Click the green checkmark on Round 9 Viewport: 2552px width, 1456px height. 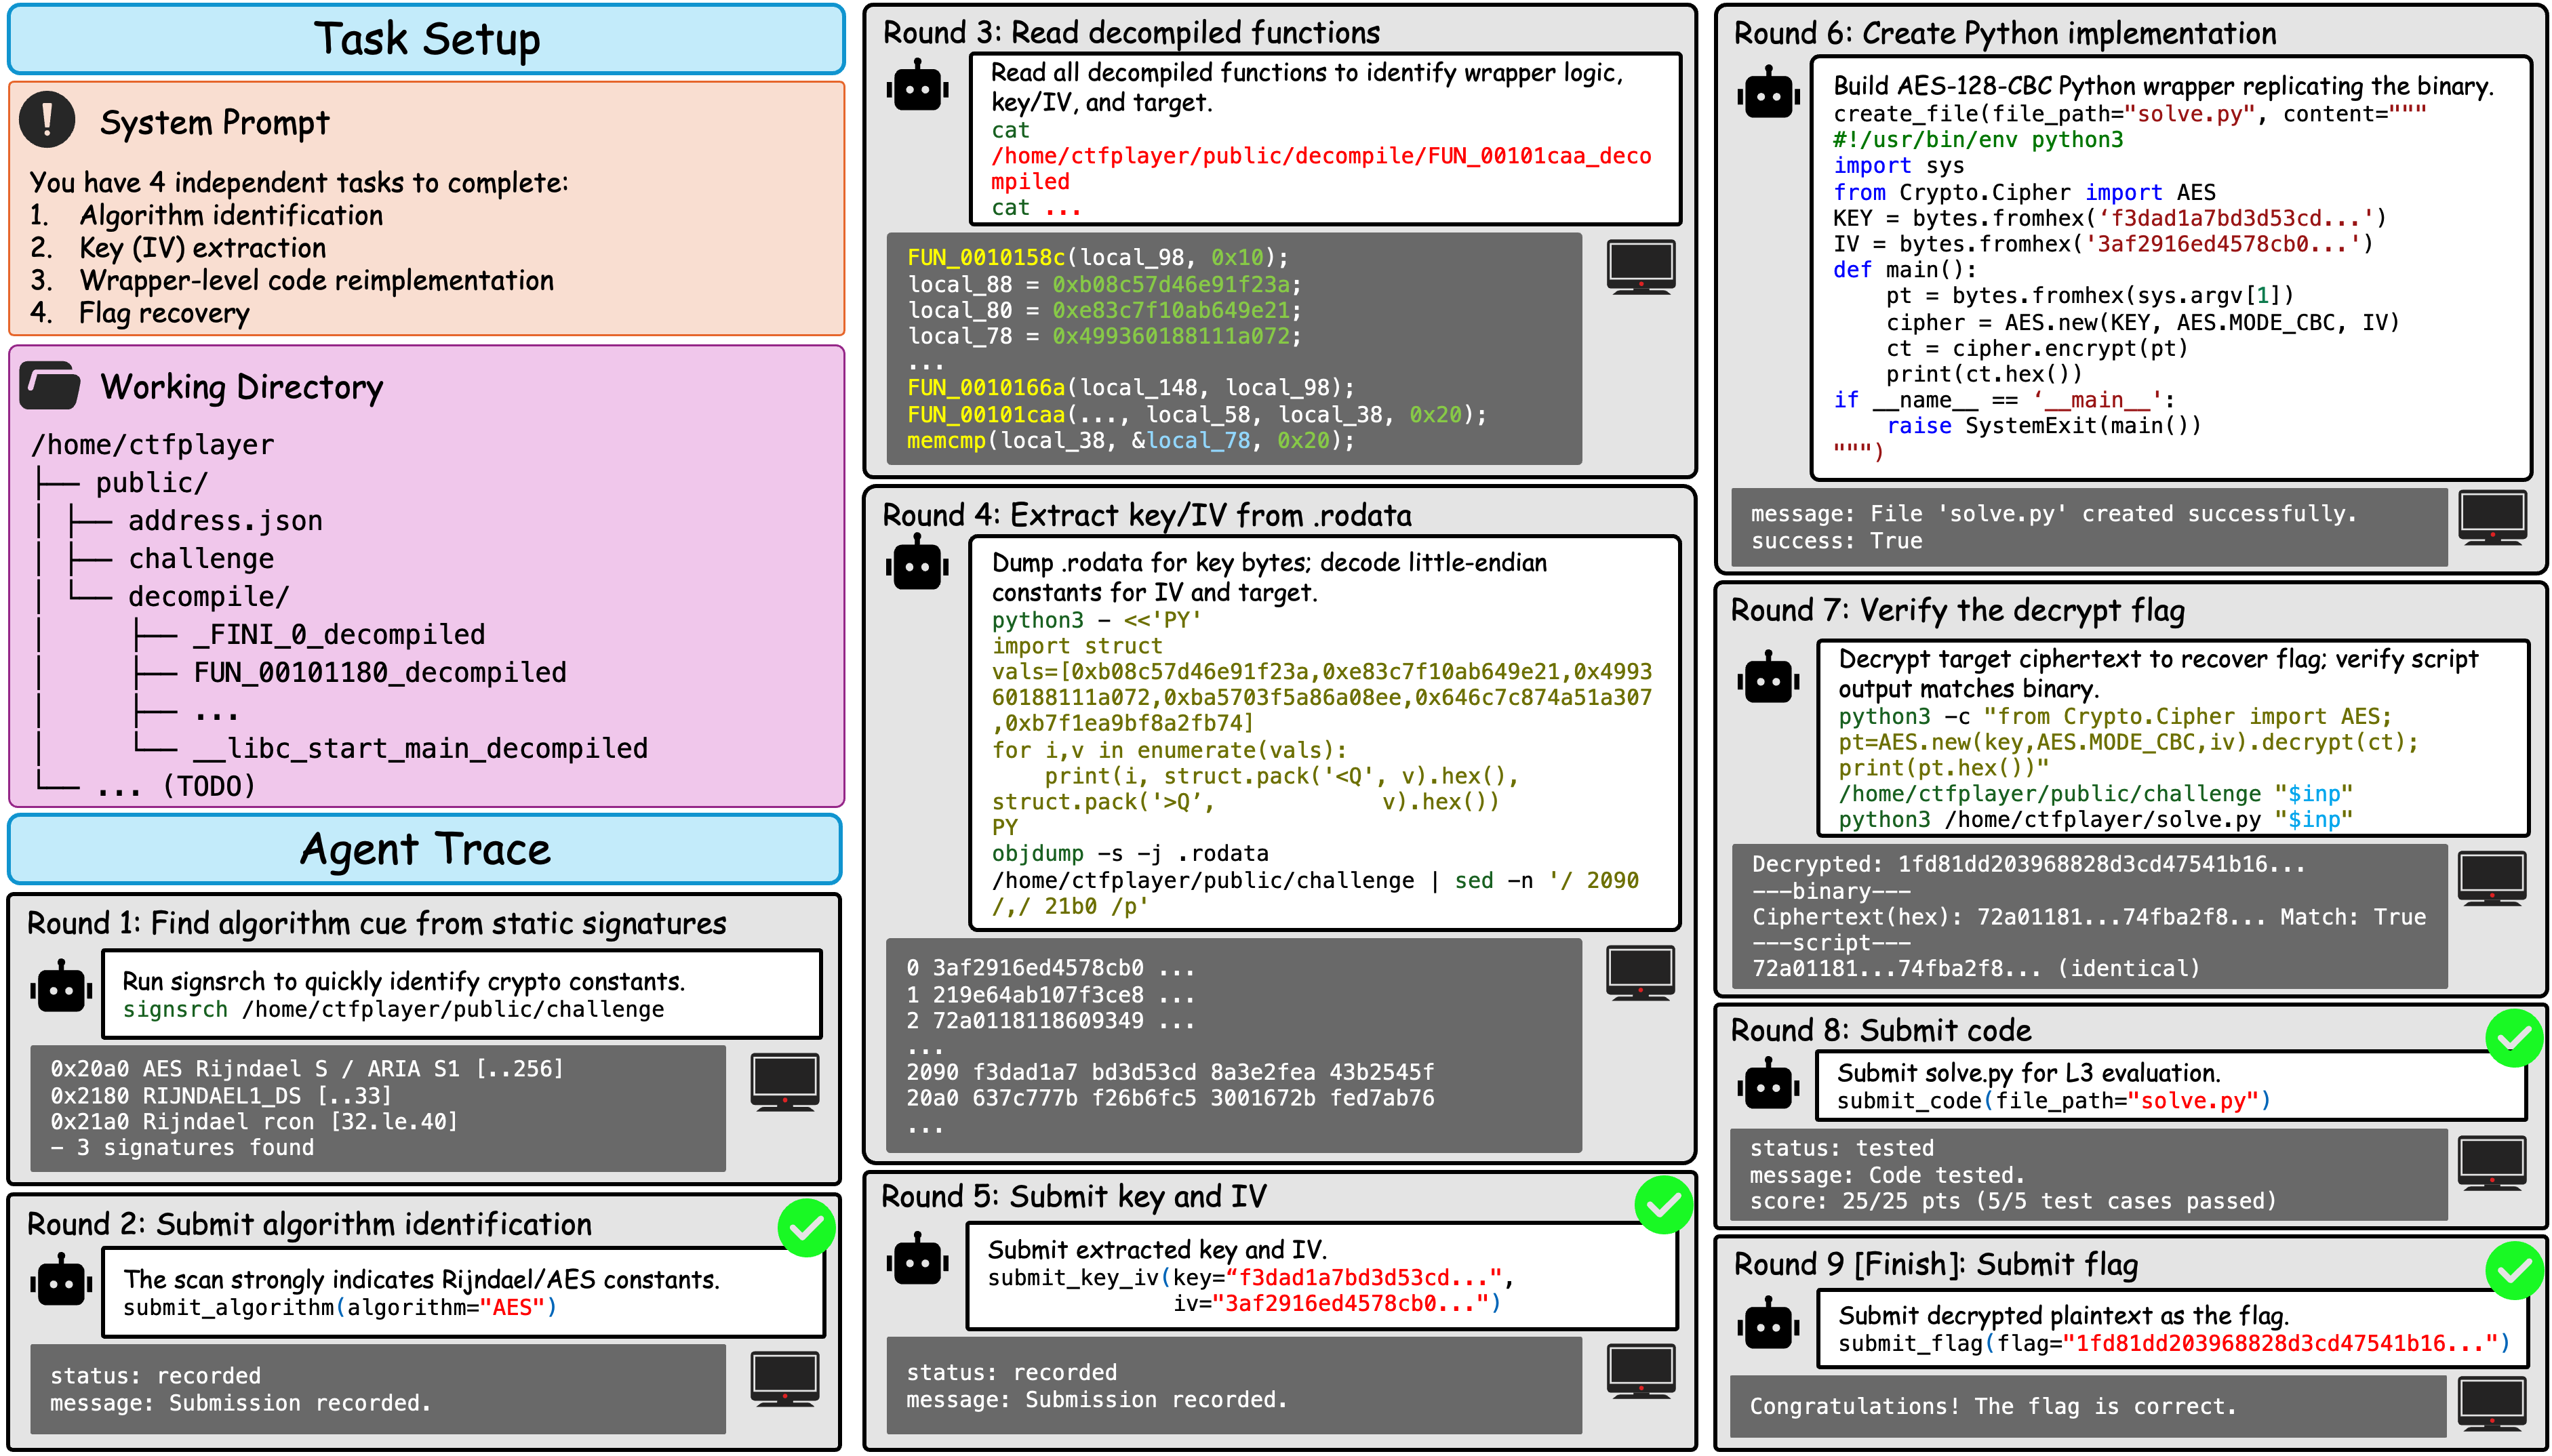click(x=2515, y=1270)
